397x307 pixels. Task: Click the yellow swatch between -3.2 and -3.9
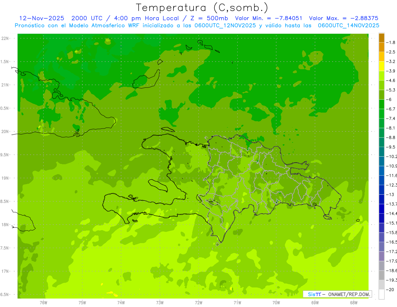point(381,66)
